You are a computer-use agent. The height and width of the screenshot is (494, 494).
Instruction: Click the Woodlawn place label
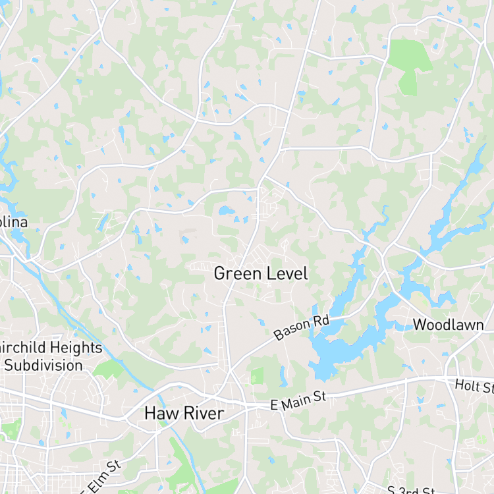(449, 325)
